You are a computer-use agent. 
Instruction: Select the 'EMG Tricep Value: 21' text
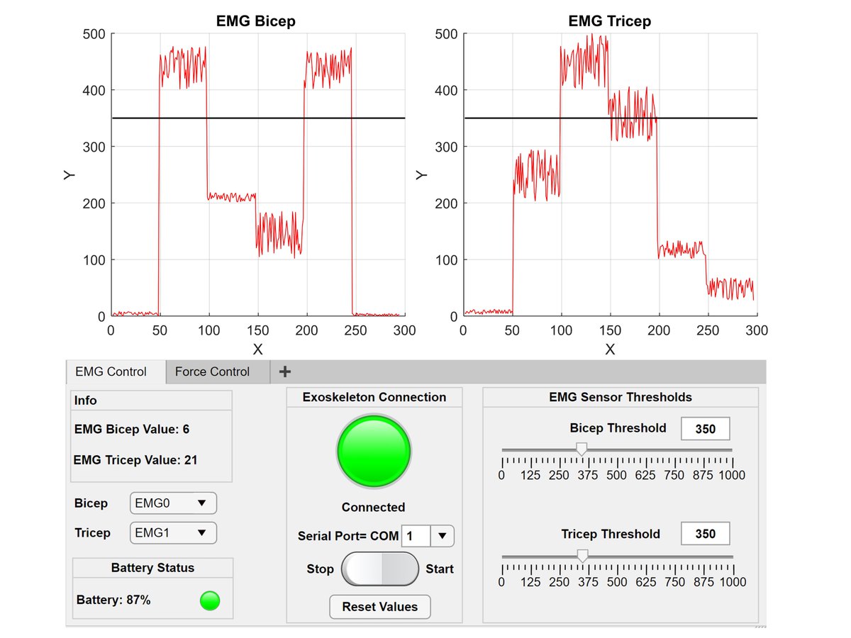(135, 460)
